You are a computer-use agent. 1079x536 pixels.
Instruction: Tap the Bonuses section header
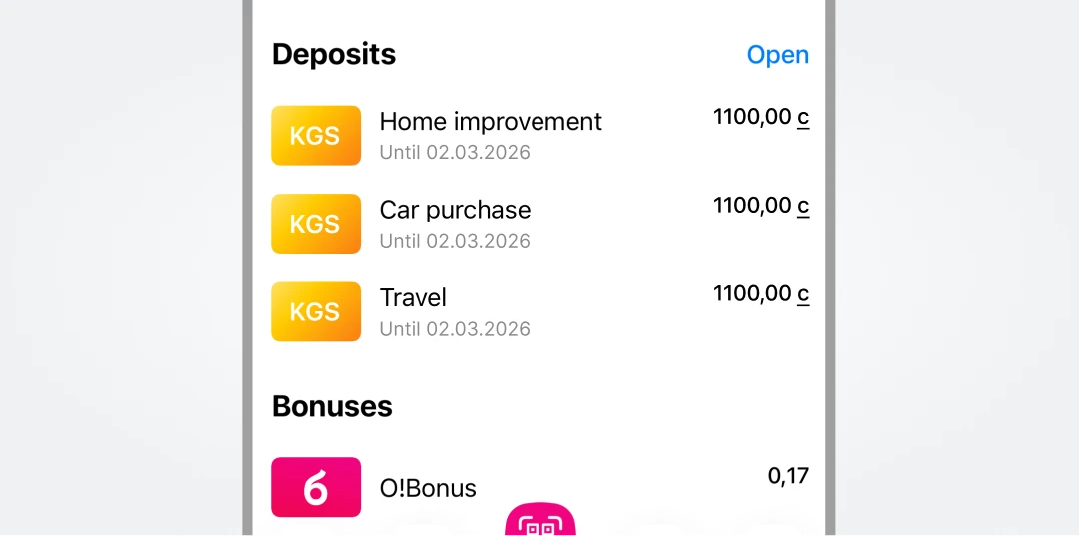[x=332, y=406]
